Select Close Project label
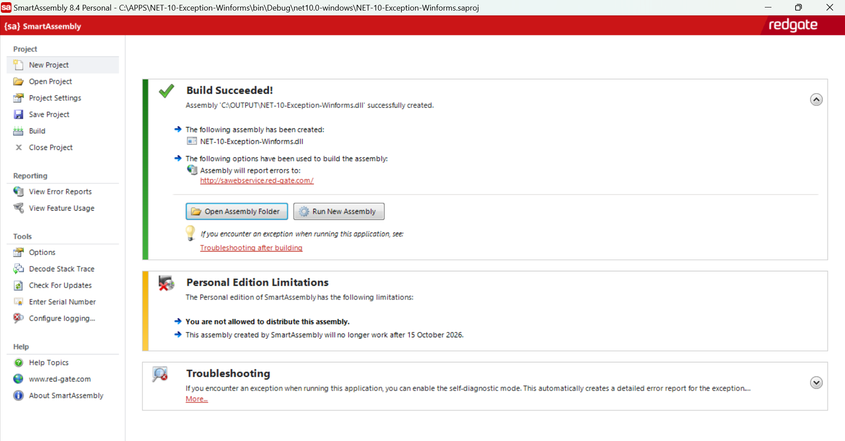845x441 pixels. click(x=51, y=148)
